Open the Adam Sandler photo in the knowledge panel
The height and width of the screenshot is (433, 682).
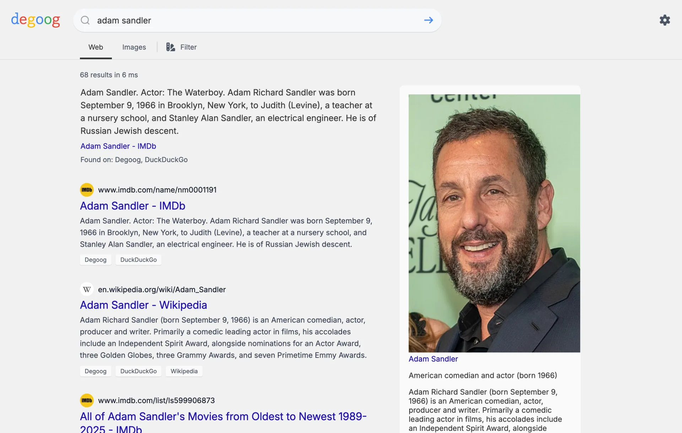(x=494, y=223)
